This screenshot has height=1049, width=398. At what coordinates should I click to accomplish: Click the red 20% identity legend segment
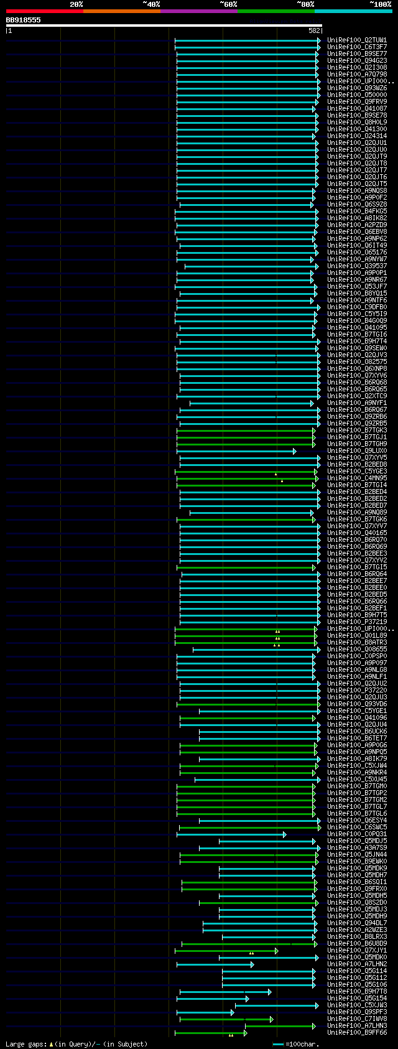point(44,11)
